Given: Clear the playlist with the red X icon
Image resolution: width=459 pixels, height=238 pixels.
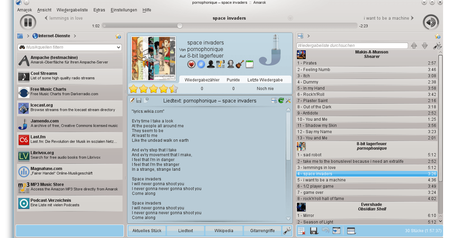Looking at the screenshot, I should click(301, 231).
